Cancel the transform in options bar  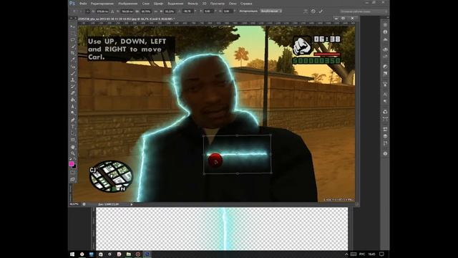coord(313,11)
